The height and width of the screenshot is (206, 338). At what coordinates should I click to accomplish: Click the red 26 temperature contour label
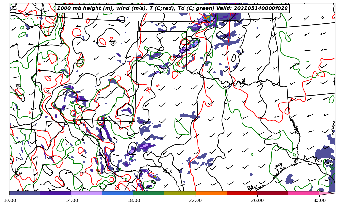tap(148, 90)
